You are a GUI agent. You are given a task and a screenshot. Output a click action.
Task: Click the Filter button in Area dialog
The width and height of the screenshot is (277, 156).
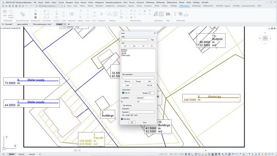pos(152,40)
